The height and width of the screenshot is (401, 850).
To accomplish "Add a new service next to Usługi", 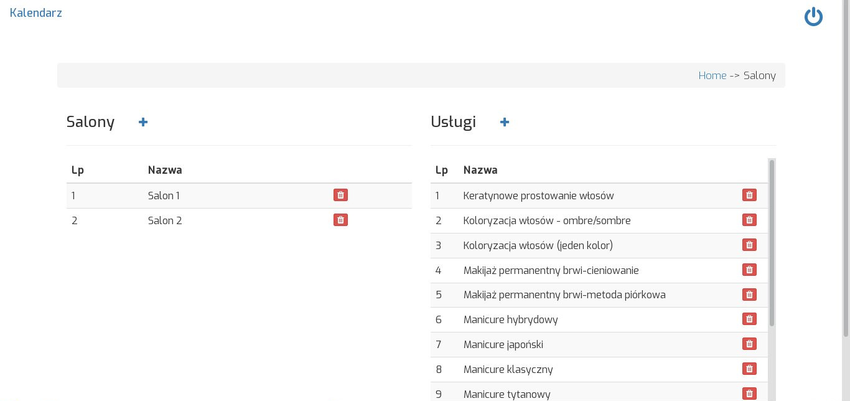I will point(505,122).
